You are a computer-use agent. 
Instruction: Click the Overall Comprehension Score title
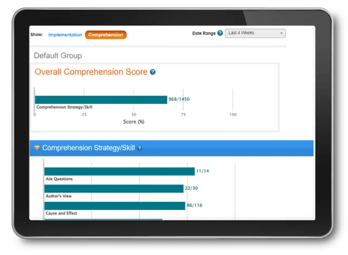click(x=91, y=72)
